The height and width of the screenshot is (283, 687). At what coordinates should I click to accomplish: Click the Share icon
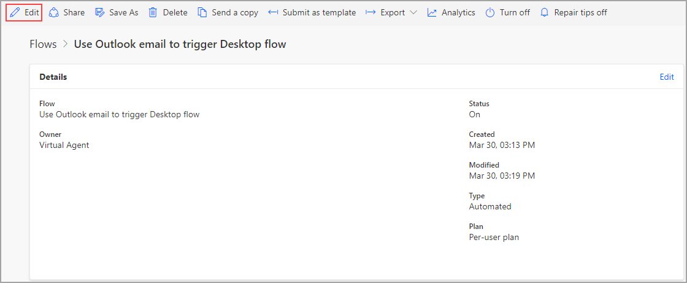(53, 12)
